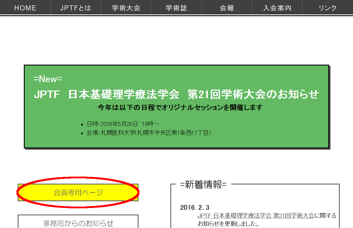This screenshot has width=353, height=228.
Task: Open the 学術誌 navigation item
Action: click(176, 8)
